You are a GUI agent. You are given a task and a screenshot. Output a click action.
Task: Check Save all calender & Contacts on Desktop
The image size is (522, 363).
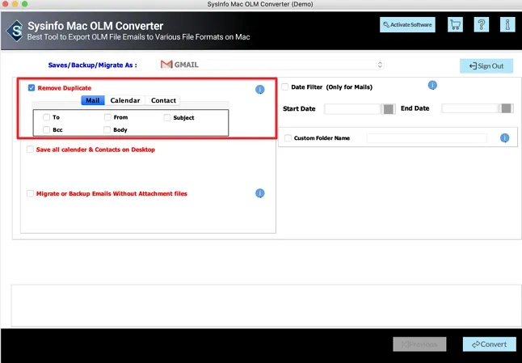[30, 150]
